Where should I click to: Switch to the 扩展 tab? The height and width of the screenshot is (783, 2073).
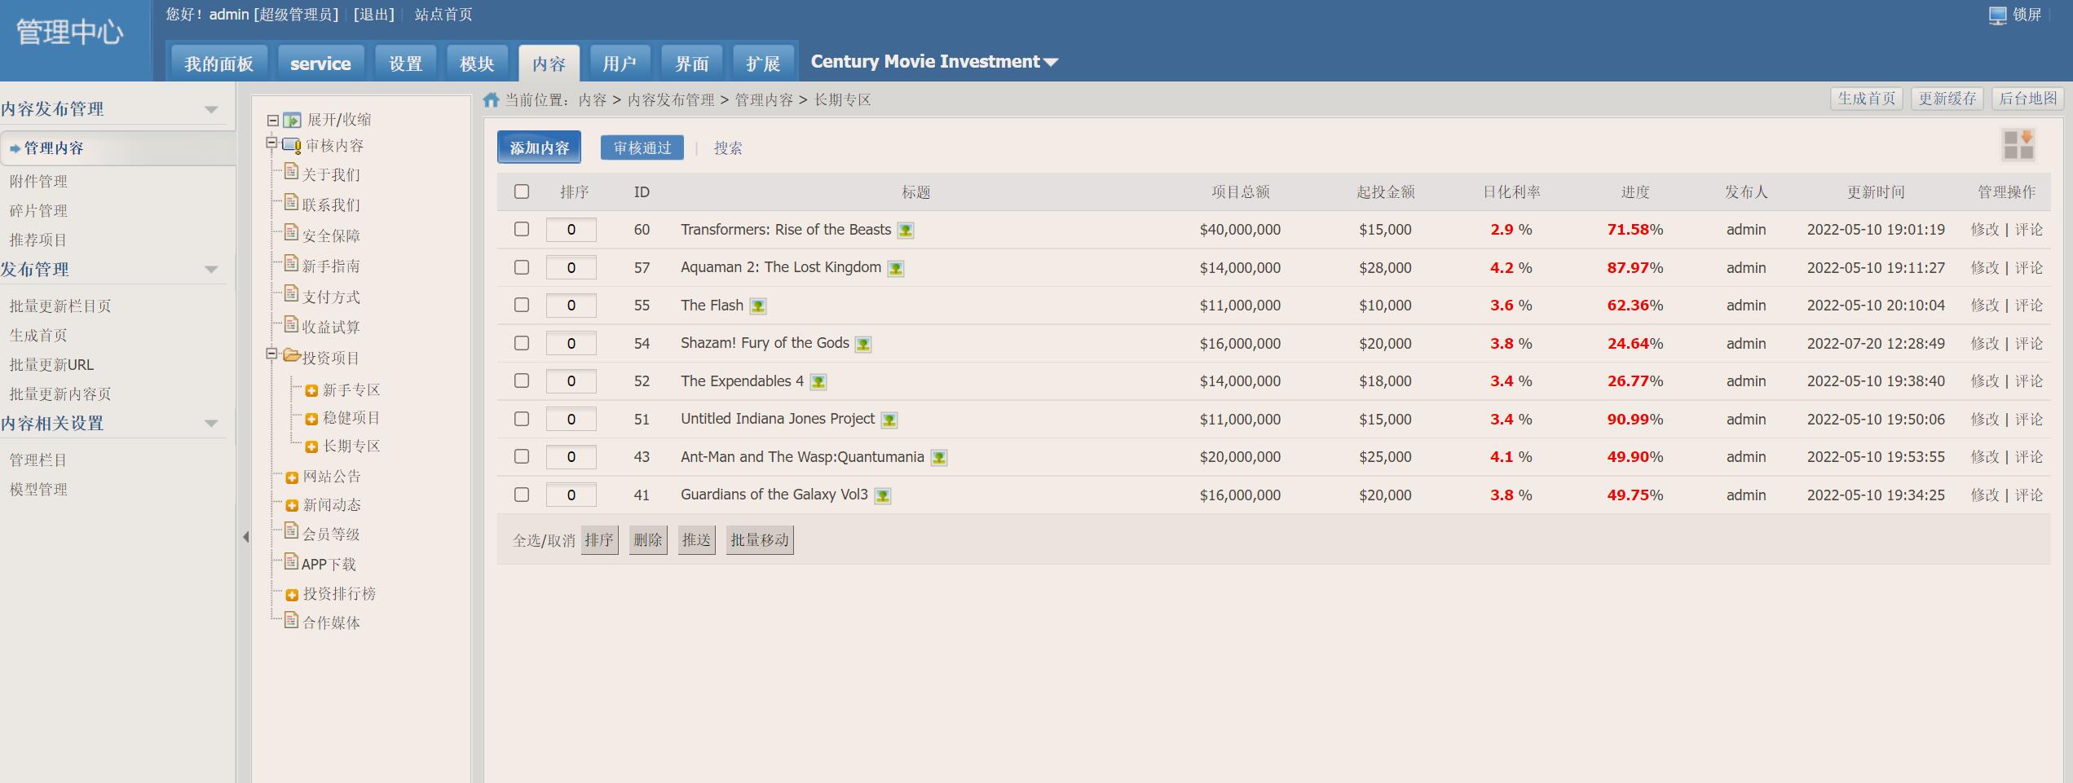[763, 64]
